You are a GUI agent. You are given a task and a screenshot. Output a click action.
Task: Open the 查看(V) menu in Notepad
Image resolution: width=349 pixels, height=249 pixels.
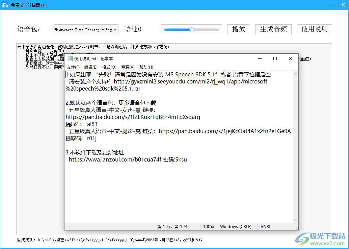pyautogui.click(x=128, y=67)
